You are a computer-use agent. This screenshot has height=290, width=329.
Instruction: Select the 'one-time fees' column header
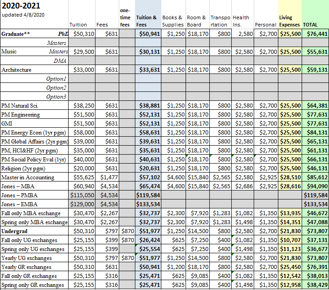125,17
